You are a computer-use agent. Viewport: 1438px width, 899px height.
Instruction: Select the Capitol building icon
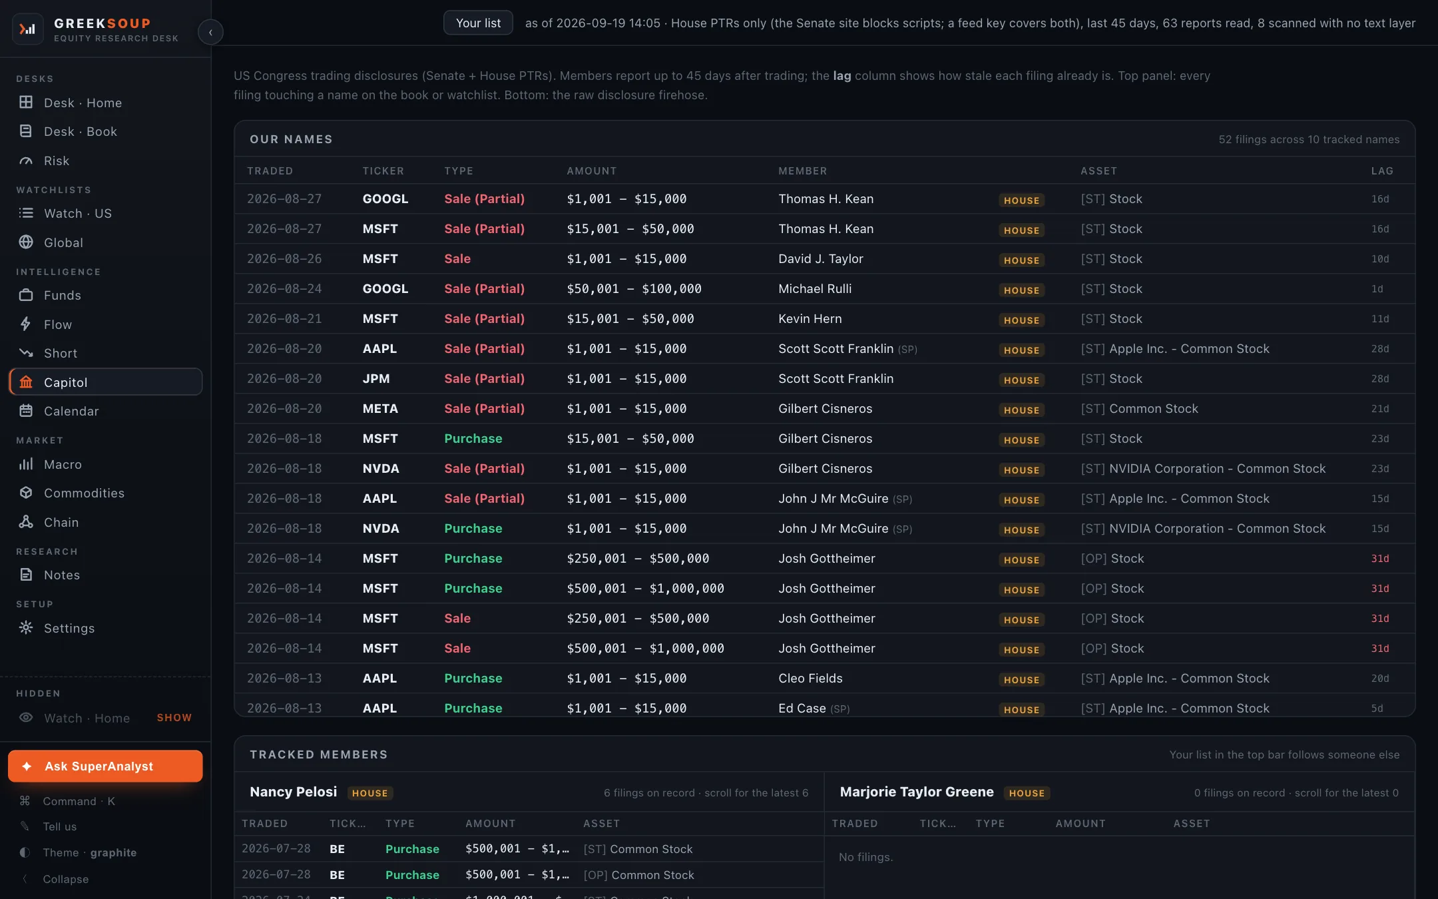coord(26,382)
